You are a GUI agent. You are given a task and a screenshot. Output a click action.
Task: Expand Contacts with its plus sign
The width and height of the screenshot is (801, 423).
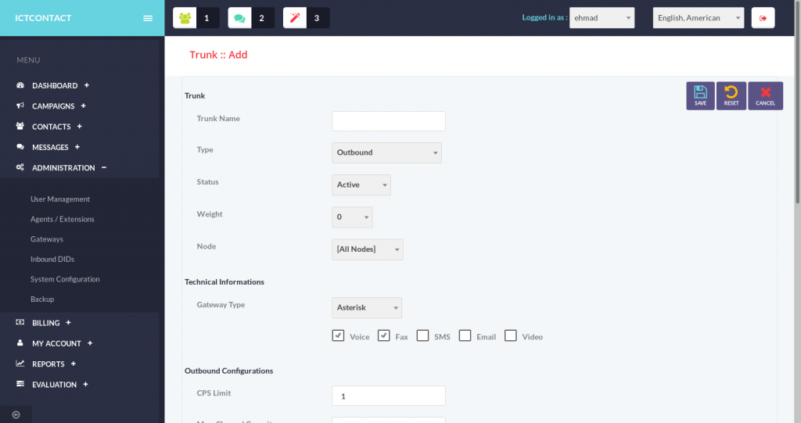click(79, 126)
